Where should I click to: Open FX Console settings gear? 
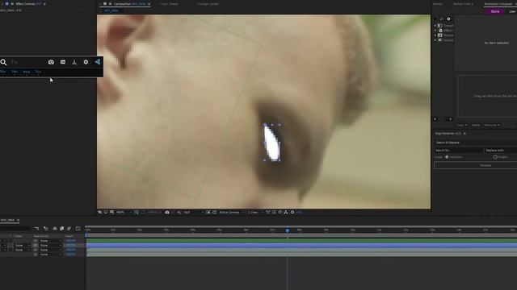point(86,62)
